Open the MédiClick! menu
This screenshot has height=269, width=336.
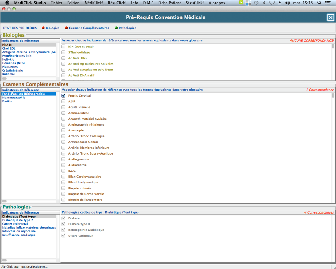(94, 3)
